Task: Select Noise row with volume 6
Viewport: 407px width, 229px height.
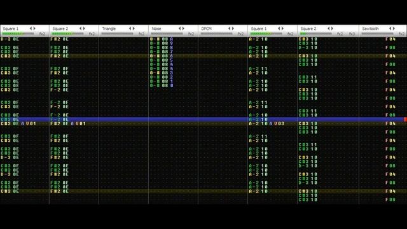Action: pyautogui.click(x=162, y=56)
